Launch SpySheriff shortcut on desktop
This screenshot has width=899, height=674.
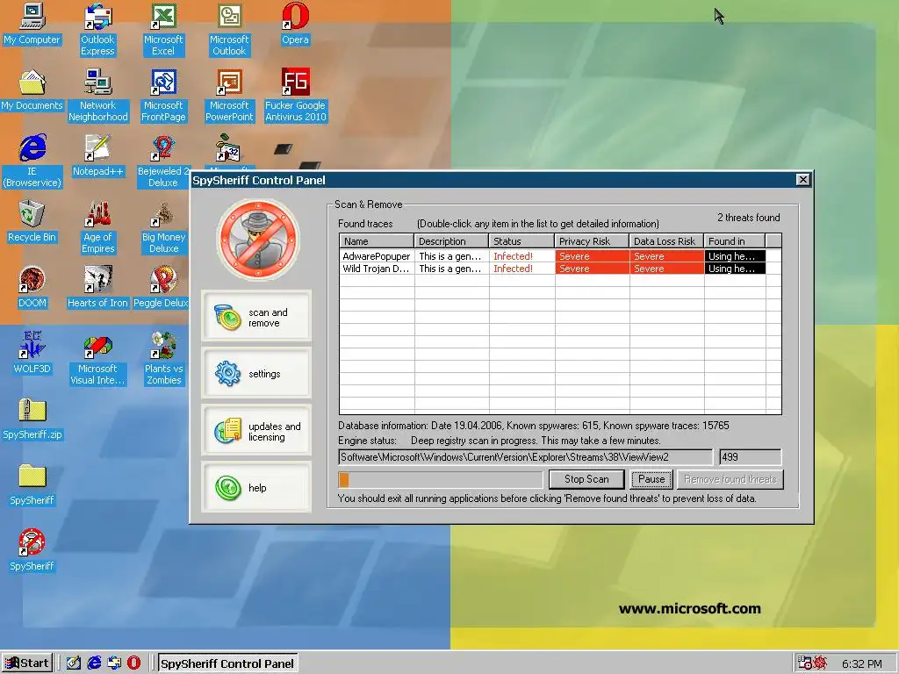pos(32,550)
